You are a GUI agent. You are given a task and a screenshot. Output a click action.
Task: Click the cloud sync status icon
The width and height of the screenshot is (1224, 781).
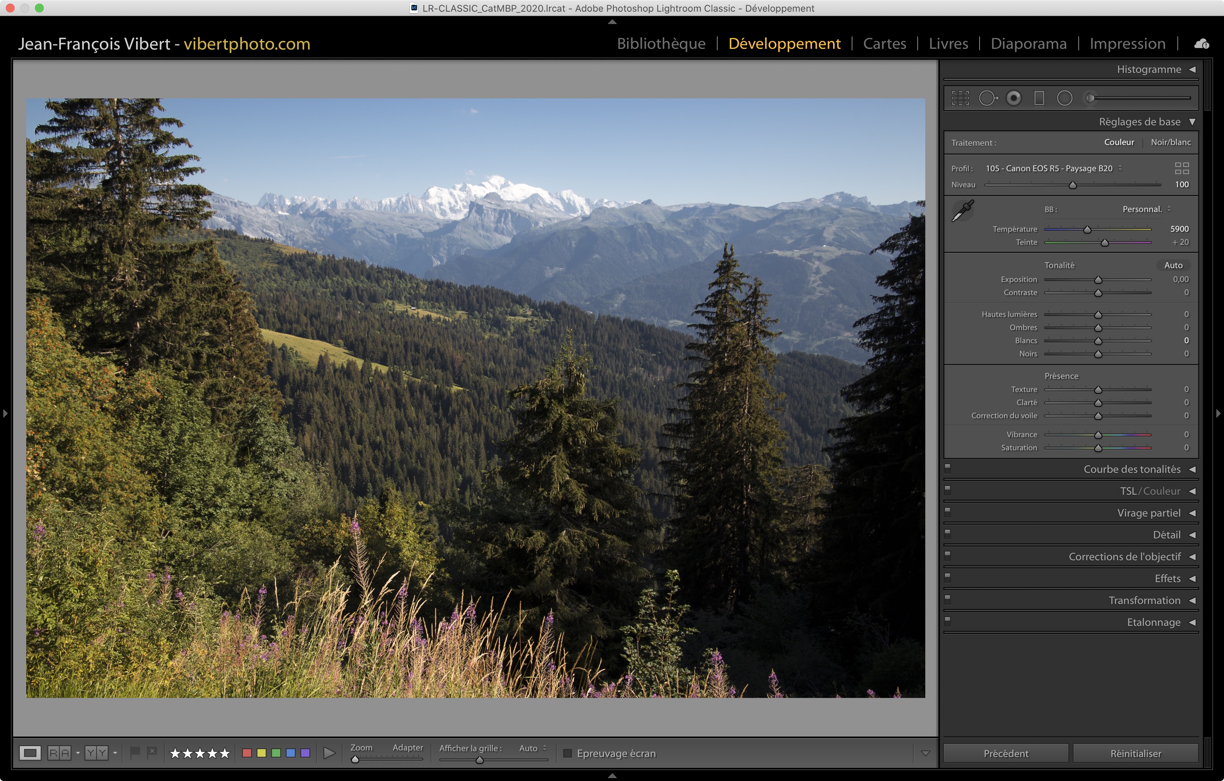pyautogui.click(x=1202, y=44)
